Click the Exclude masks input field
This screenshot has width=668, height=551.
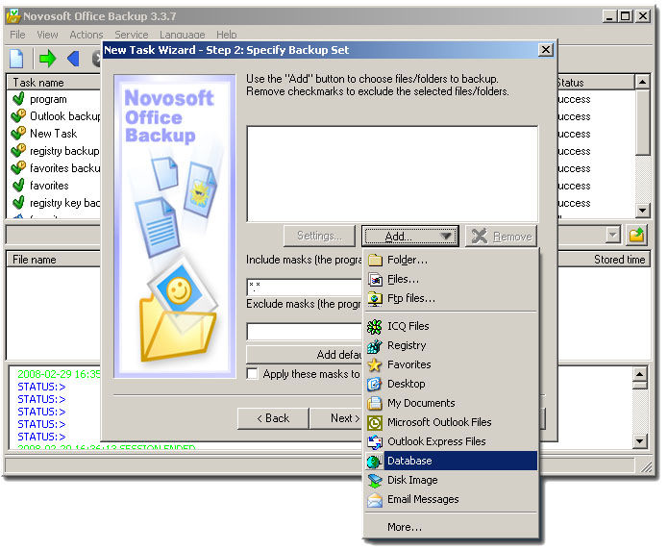(304, 332)
